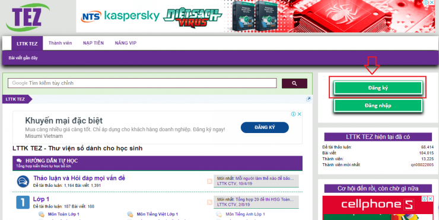Click RSS feed icon for Thảo luận forum
Screen dimensions: 439x220
coord(209,181)
